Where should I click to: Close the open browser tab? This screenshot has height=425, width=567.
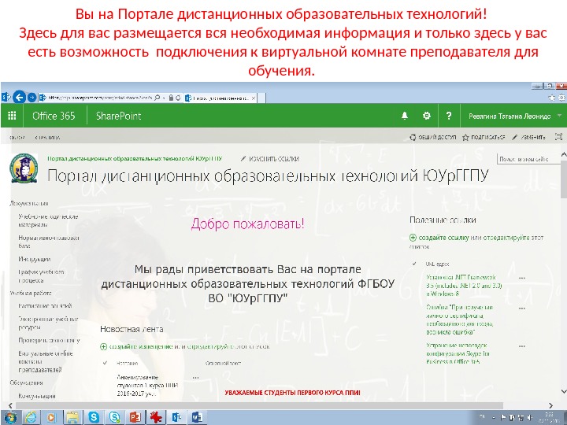(254, 98)
